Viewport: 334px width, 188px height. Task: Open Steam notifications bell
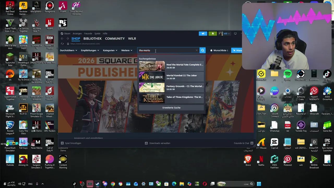(x=213, y=33)
